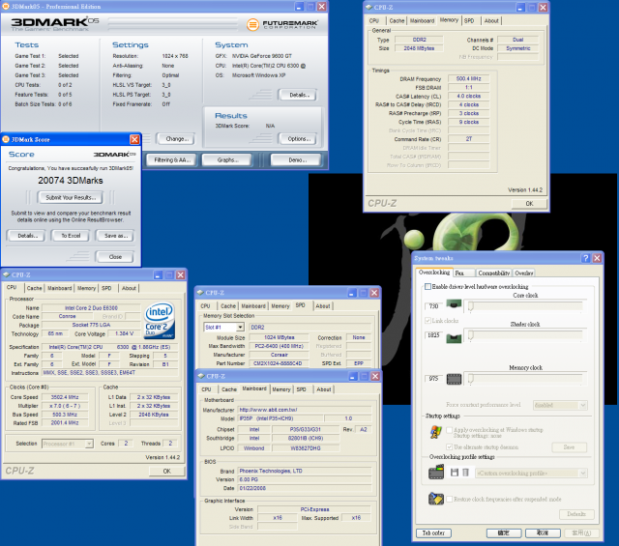Click DRAM Frequency value 500.4 MHz
The height and width of the screenshot is (546, 619).
468,79
